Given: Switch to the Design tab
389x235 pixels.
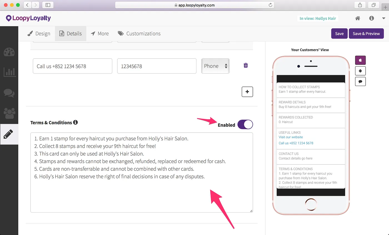Looking at the screenshot, I should (x=39, y=34).
